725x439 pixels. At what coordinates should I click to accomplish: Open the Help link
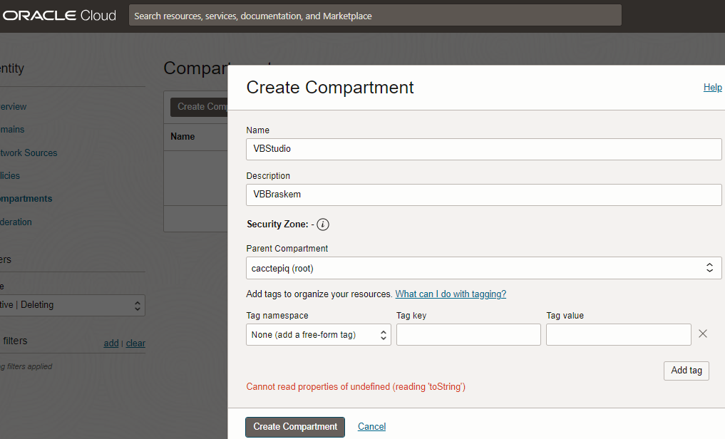(712, 87)
